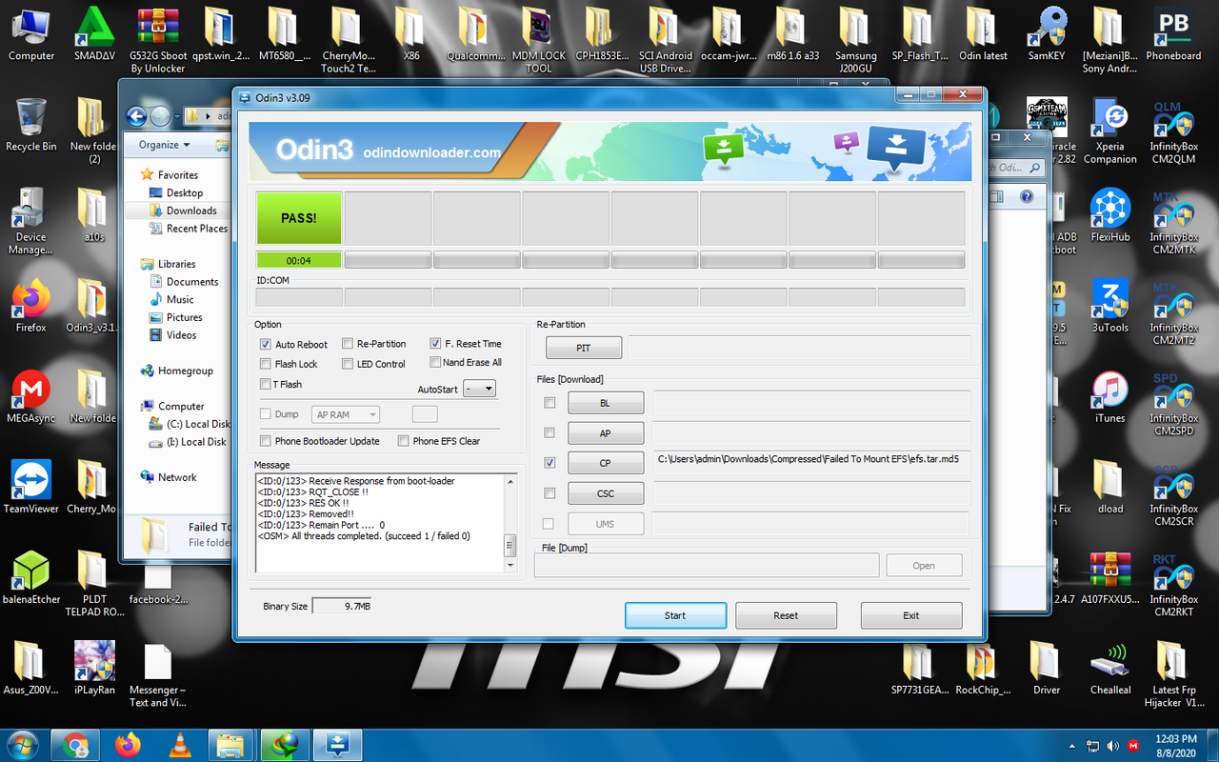The width and height of the screenshot is (1219, 762).
Task: Check the LED Control box
Action: (x=348, y=364)
